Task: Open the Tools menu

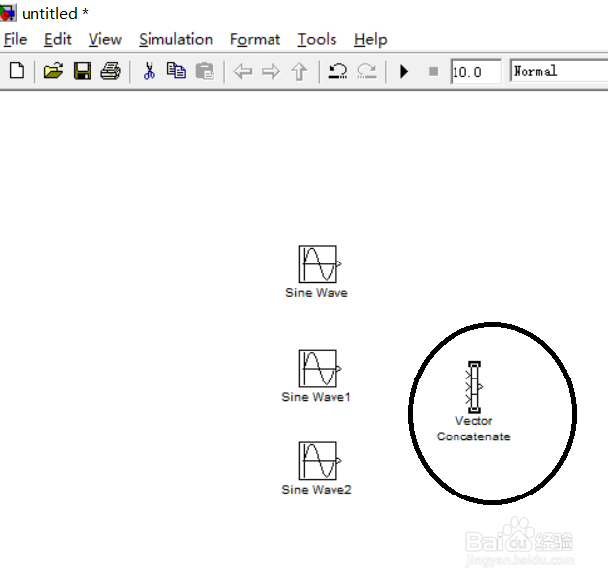Action: [317, 40]
